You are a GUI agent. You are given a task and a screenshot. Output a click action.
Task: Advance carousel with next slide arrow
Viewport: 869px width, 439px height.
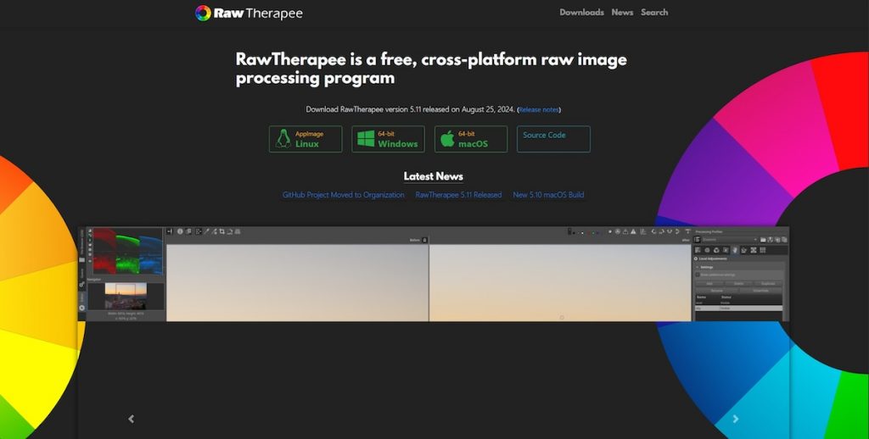point(736,419)
